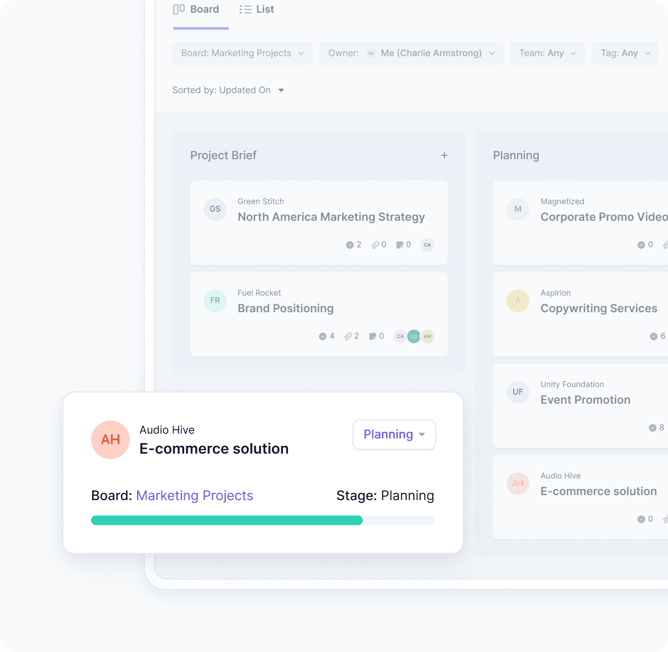Click the checkmark icon on Corporate Promo Video
The width and height of the screenshot is (668, 652).
pyautogui.click(x=641, y=244)
